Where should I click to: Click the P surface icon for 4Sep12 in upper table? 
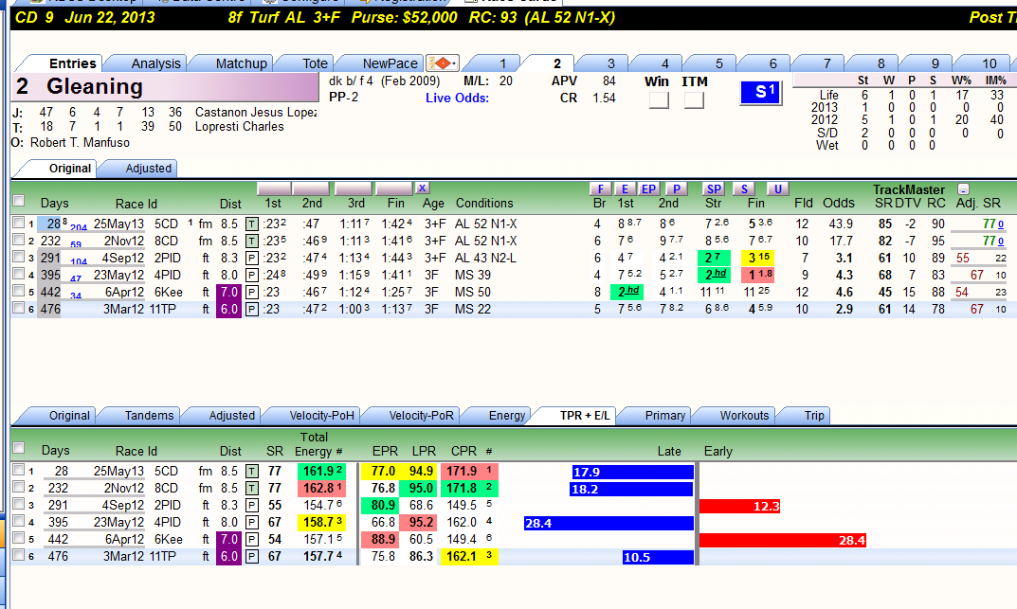point(252,258)
